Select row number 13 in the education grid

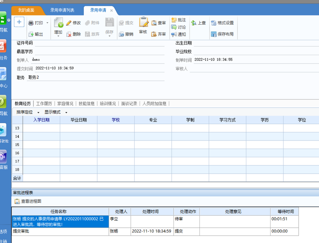point(17,128)
